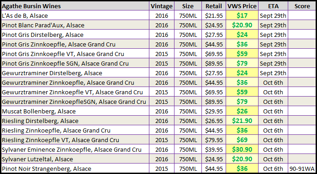Image resolution: width=317 pixels, height=174 pixels.
Task: Select the Riesling Dirstelberg $21.90 price cell
Action: (242, 121)
